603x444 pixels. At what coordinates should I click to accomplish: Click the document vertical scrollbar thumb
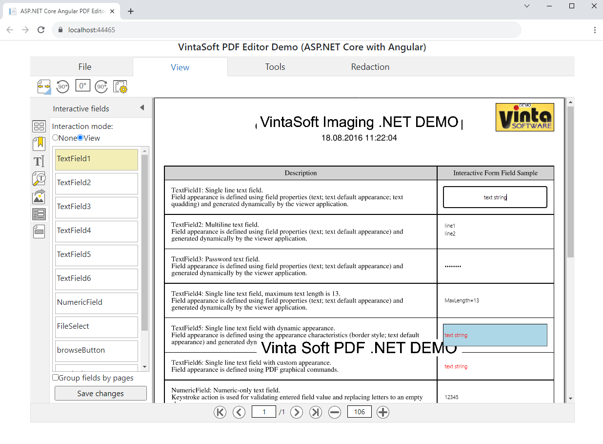pyautogui.click(x=571, y=182)
